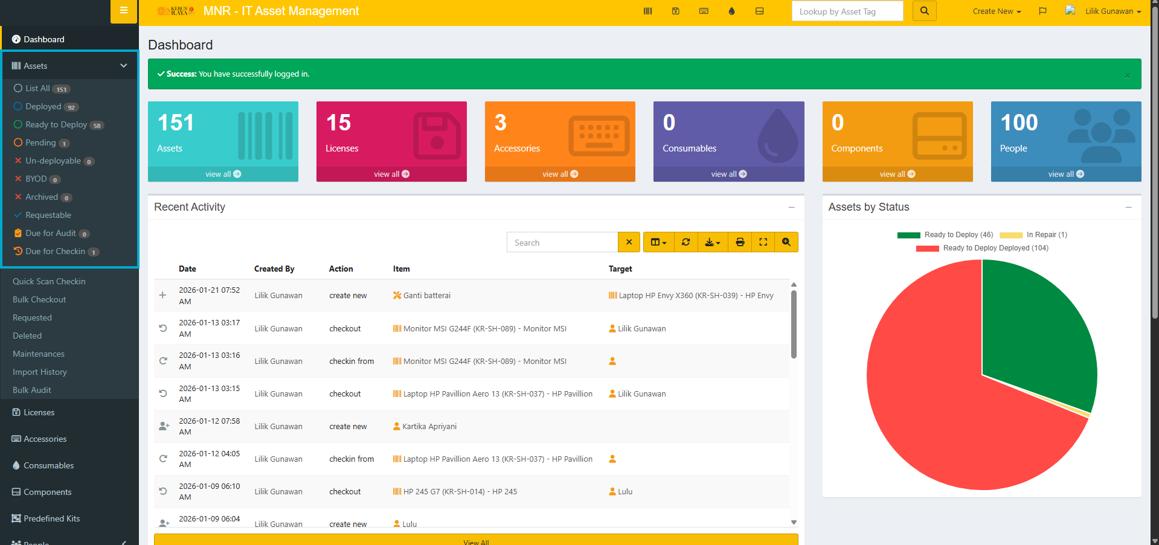Viewport: 1159px width, 545px height.
Task: Click the hamburger sidebar toggle icon
Action: click(124, 10)
